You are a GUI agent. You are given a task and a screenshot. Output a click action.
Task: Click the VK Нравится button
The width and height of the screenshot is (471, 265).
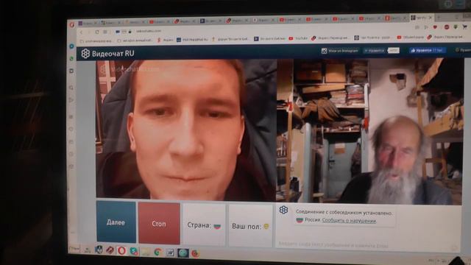[374, 51]
